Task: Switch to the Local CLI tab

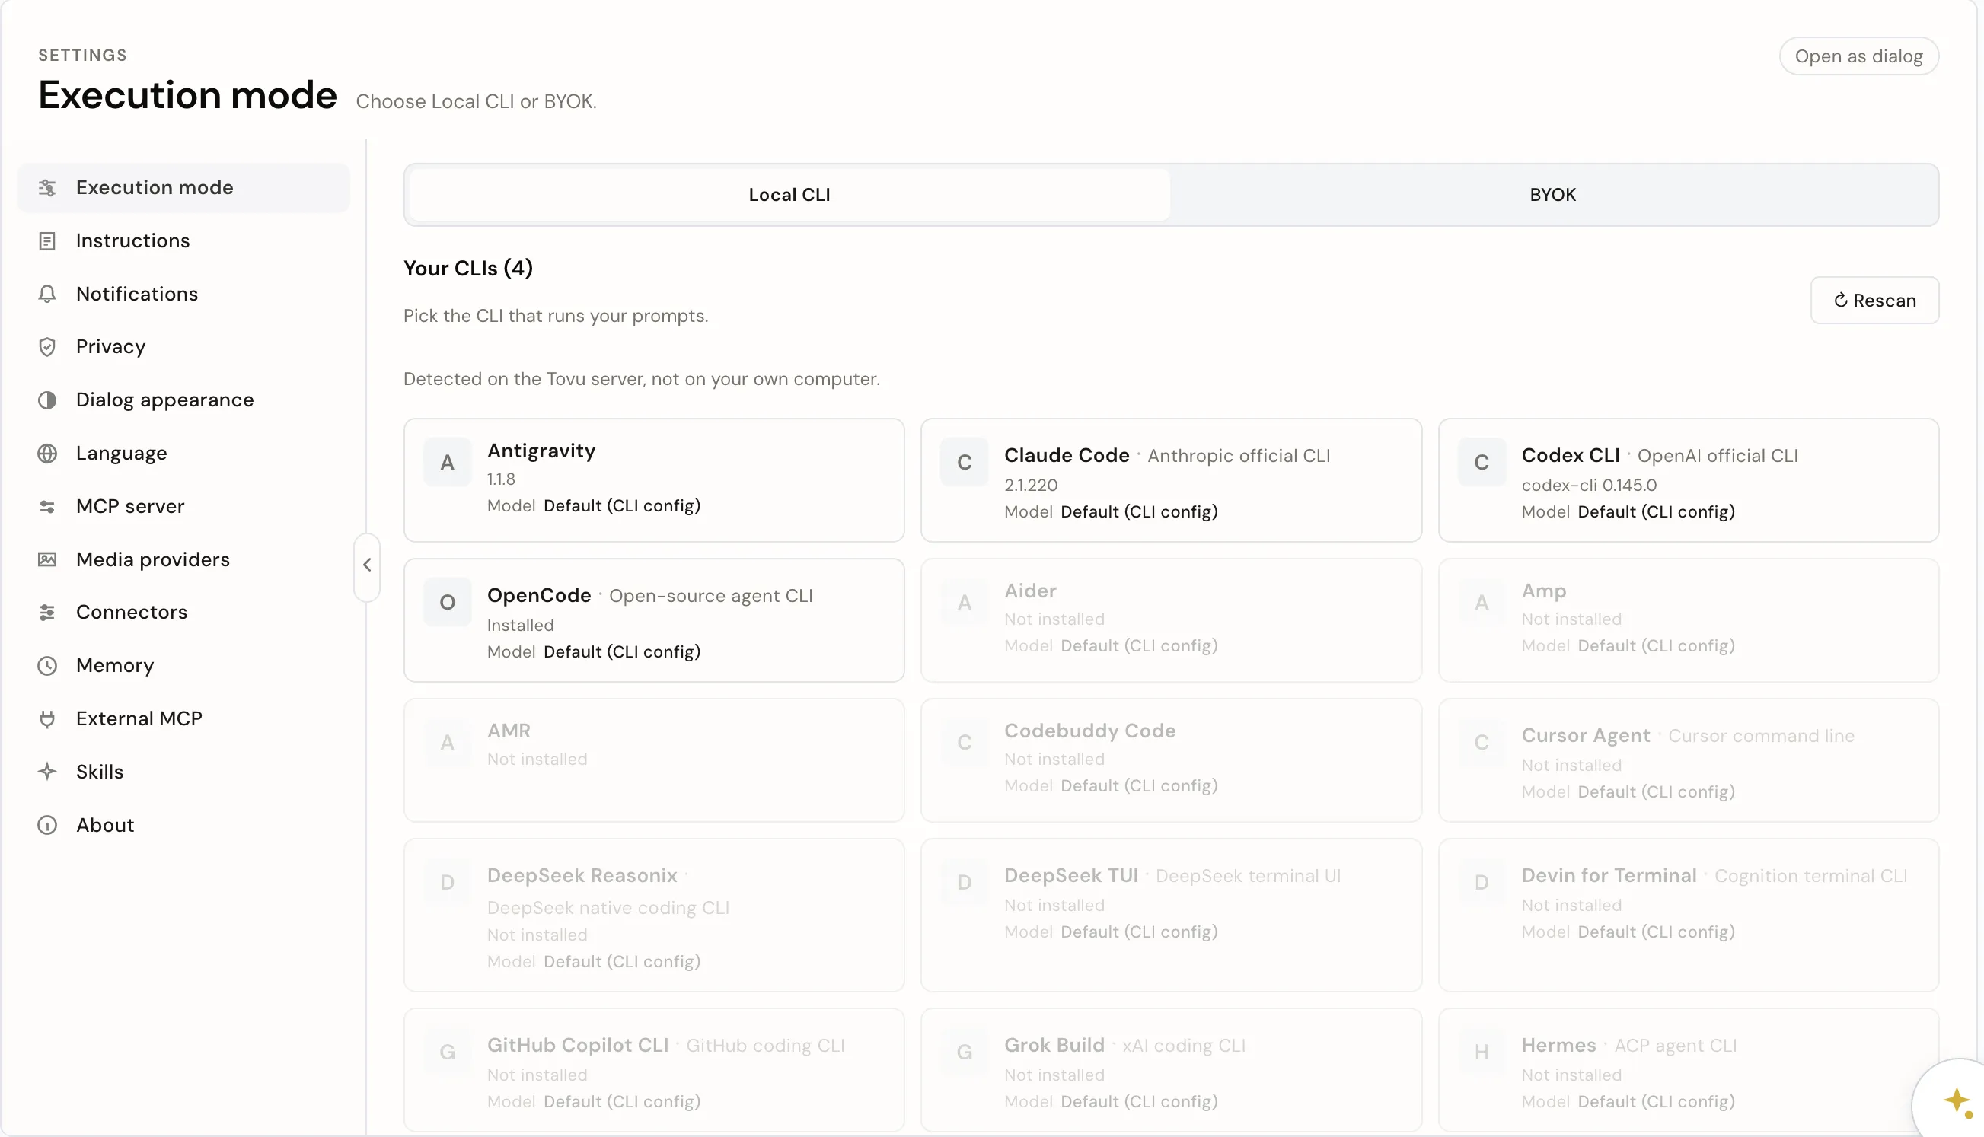Action: (x=789, y=194)
